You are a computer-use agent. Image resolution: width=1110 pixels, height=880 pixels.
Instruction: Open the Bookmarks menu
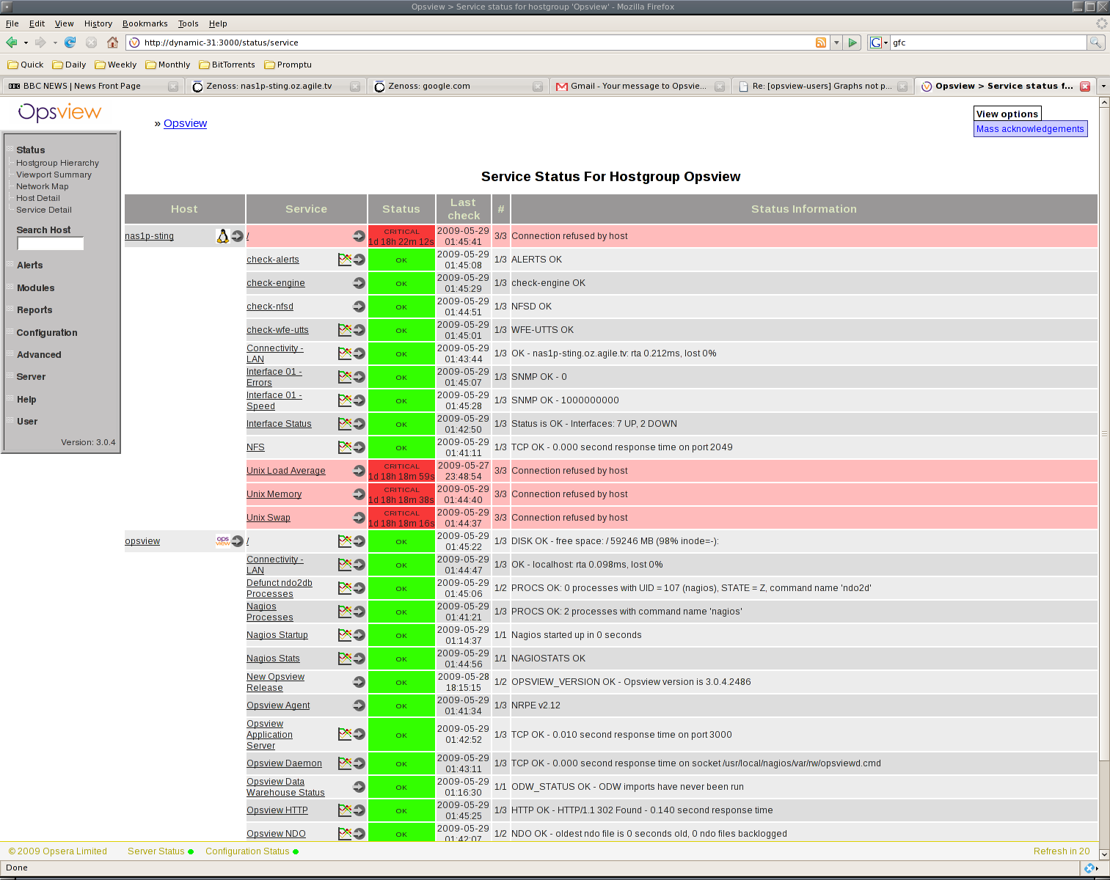(x=145, y=23)
